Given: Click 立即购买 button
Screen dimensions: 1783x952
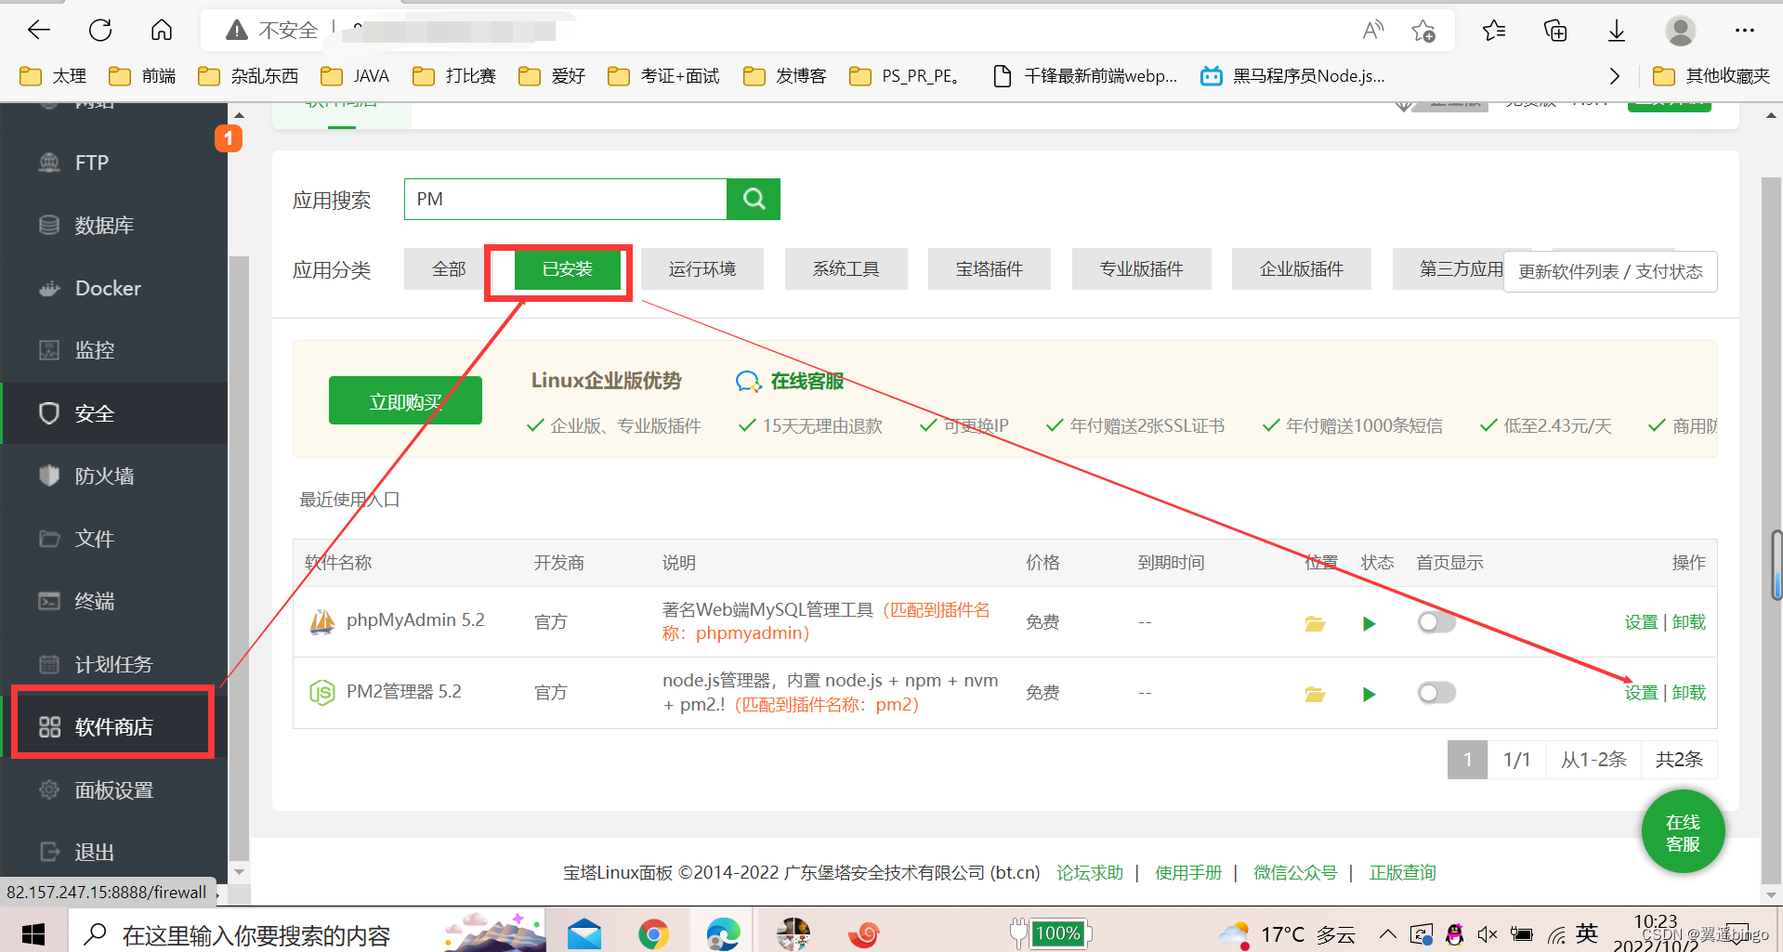Looking at the screenshot, I should (x=405, y=401).
